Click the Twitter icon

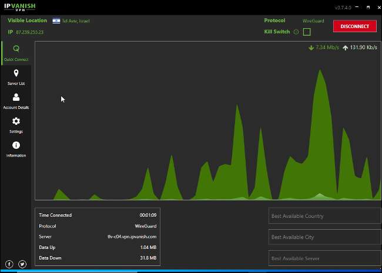(22, 264)
